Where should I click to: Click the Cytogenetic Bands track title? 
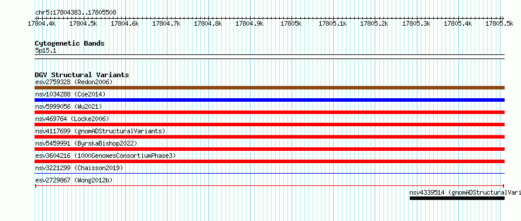70,43
